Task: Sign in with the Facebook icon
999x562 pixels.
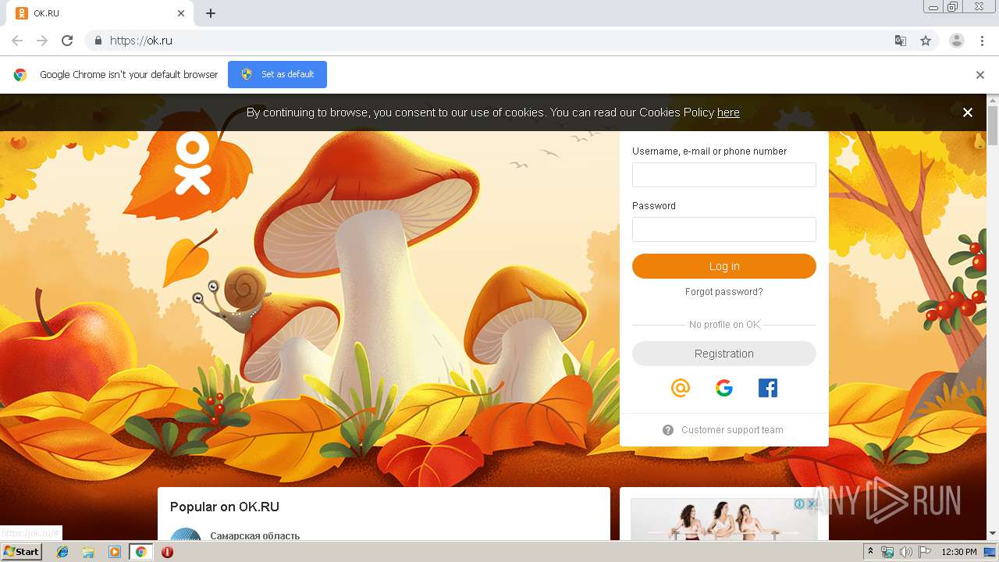Action: 768,388
